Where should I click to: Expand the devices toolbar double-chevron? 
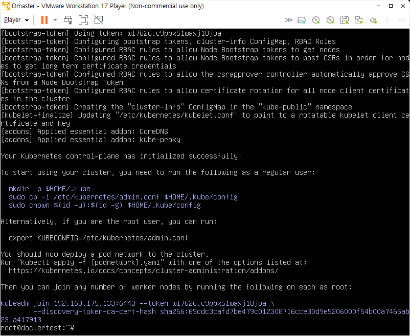[289, 20]
